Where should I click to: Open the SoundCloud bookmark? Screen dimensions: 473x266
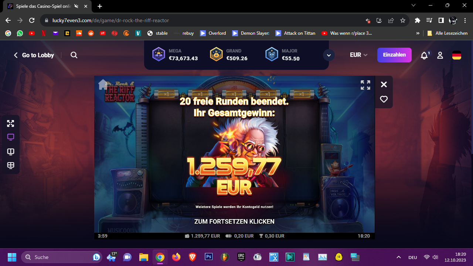(x=79, y=33)
